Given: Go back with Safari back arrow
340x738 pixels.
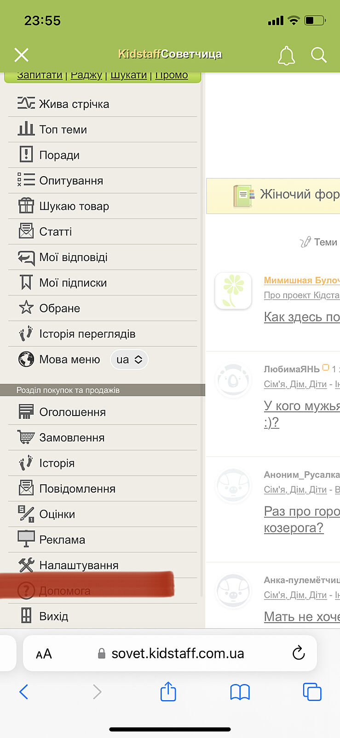Looking at the screenshot, I should (x=24, y=691).
